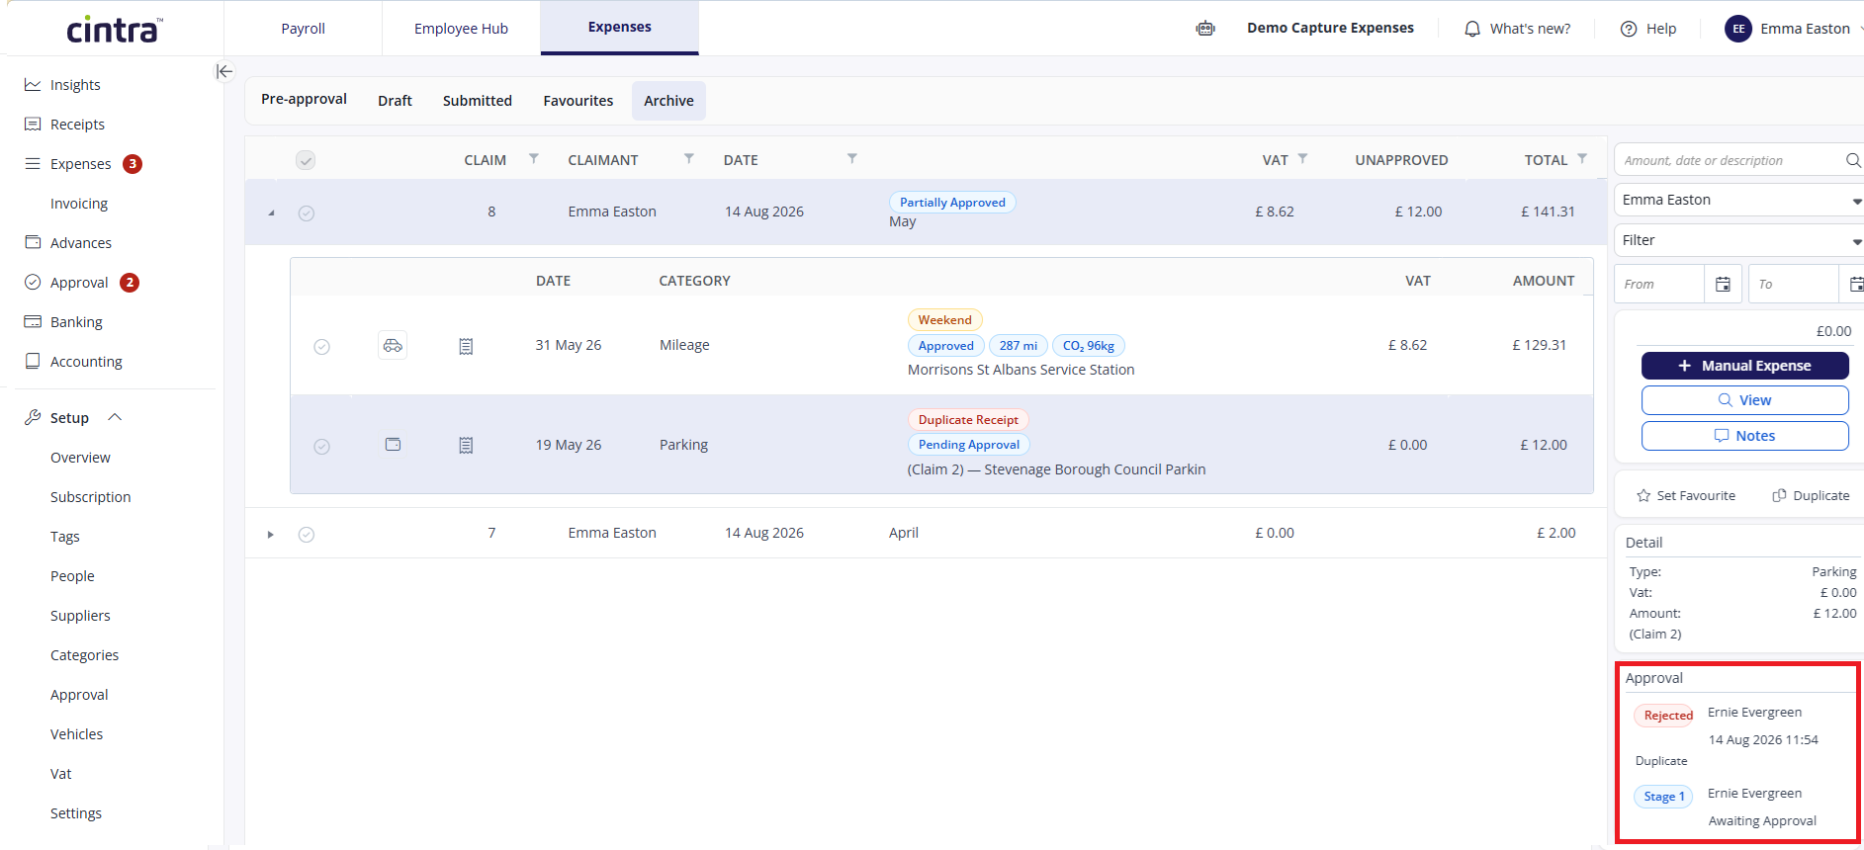This screenshot has width=1864, height=850.
Task: Open Subscription under Setup
Action: (x=90, y=497)
